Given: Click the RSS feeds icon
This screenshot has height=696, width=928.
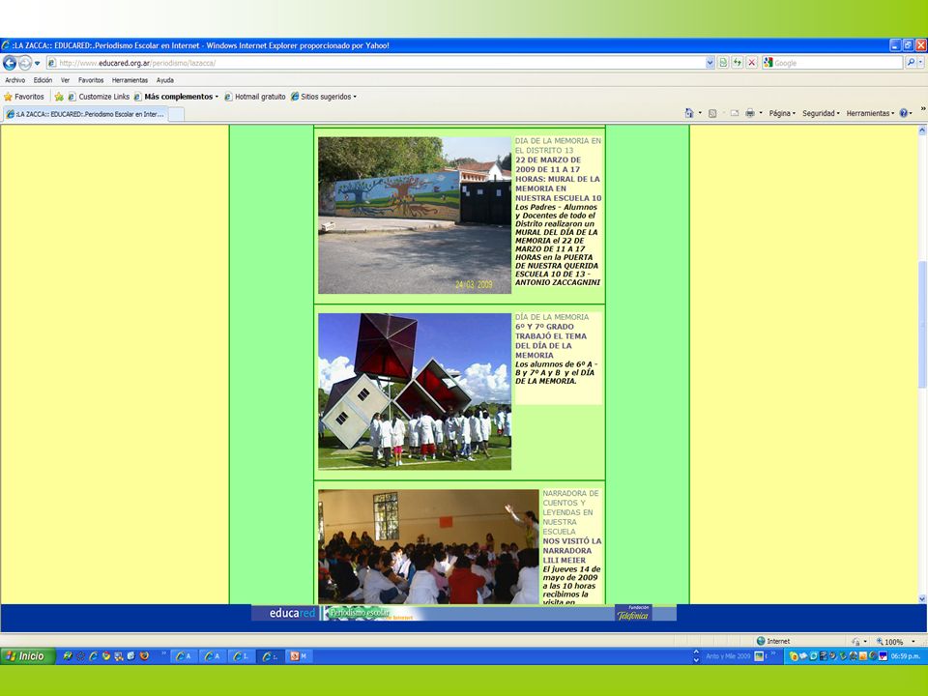Looking at the screenshot, I should (x=712, y=113).
